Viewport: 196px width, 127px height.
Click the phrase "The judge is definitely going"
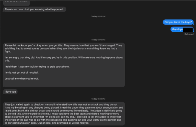pos(106,111)
